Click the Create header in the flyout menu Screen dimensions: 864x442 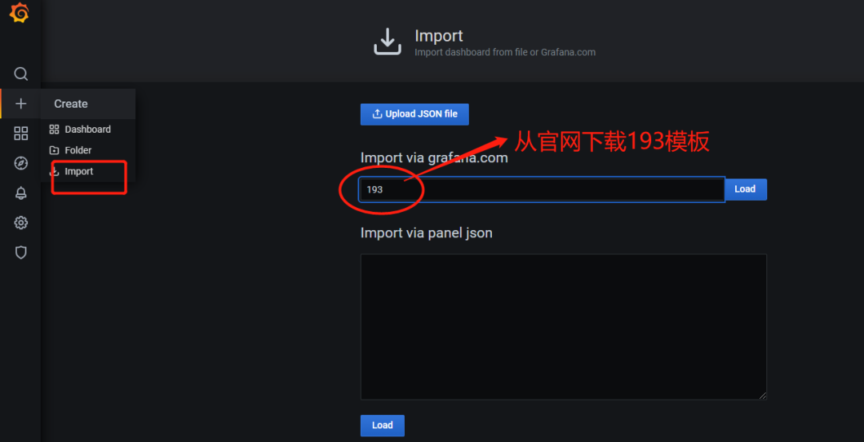71,104
